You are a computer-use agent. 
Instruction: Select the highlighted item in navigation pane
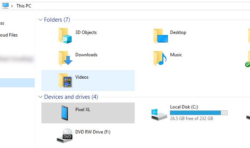(x=17, y=83)
